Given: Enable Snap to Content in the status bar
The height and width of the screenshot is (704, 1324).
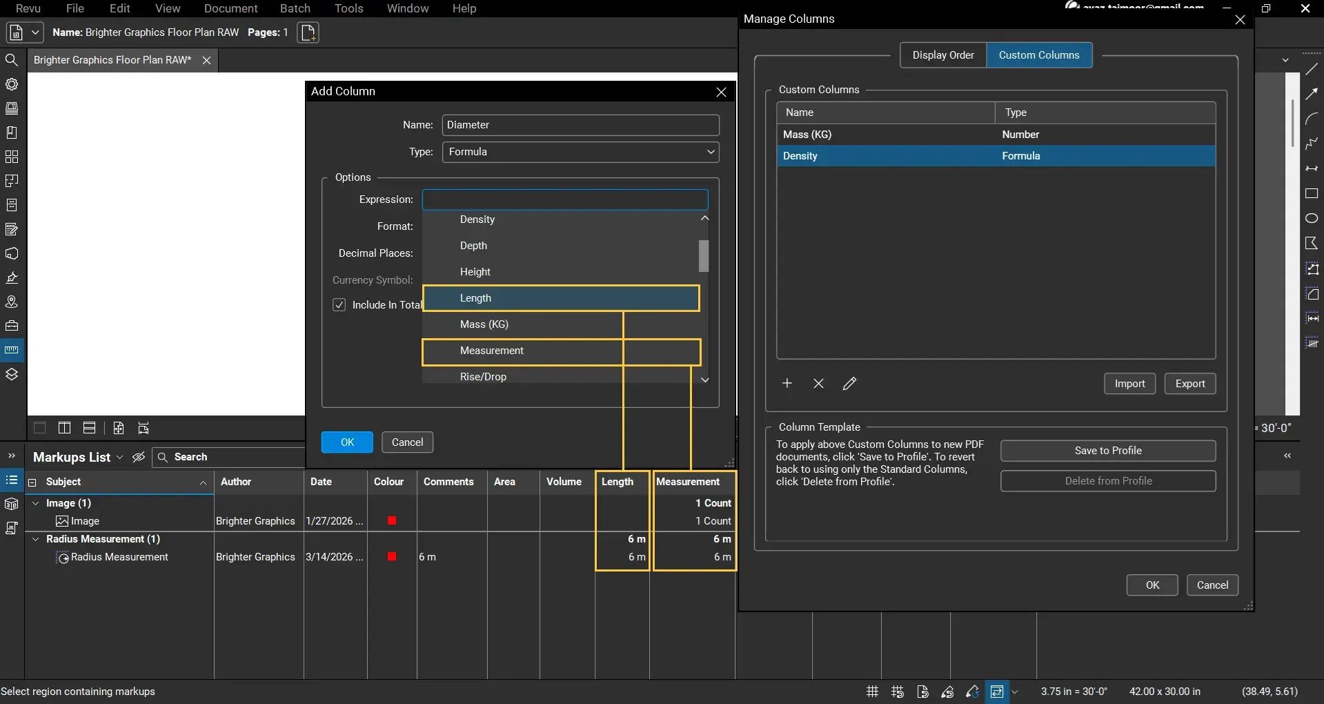Looking at the screenshot, I should 923,692.
